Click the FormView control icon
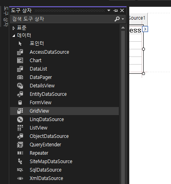 20,103
